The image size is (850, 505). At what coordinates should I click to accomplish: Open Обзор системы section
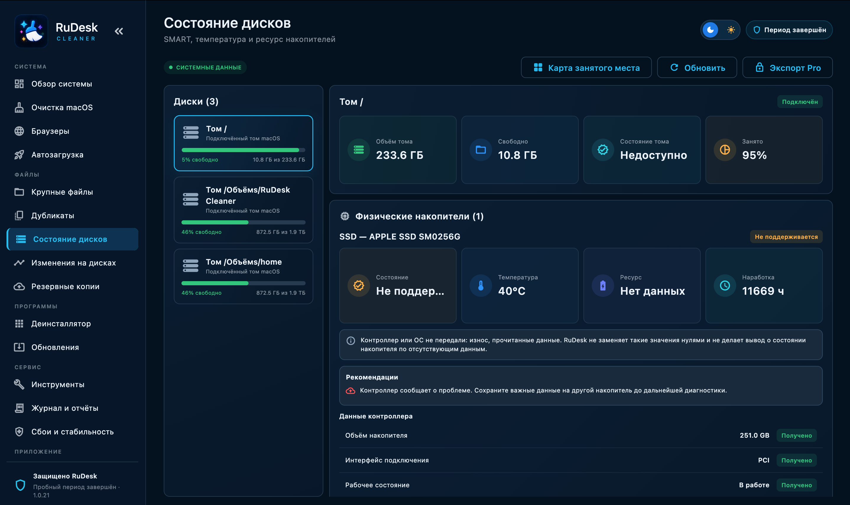pyautogui.click(x=72, y=84)
